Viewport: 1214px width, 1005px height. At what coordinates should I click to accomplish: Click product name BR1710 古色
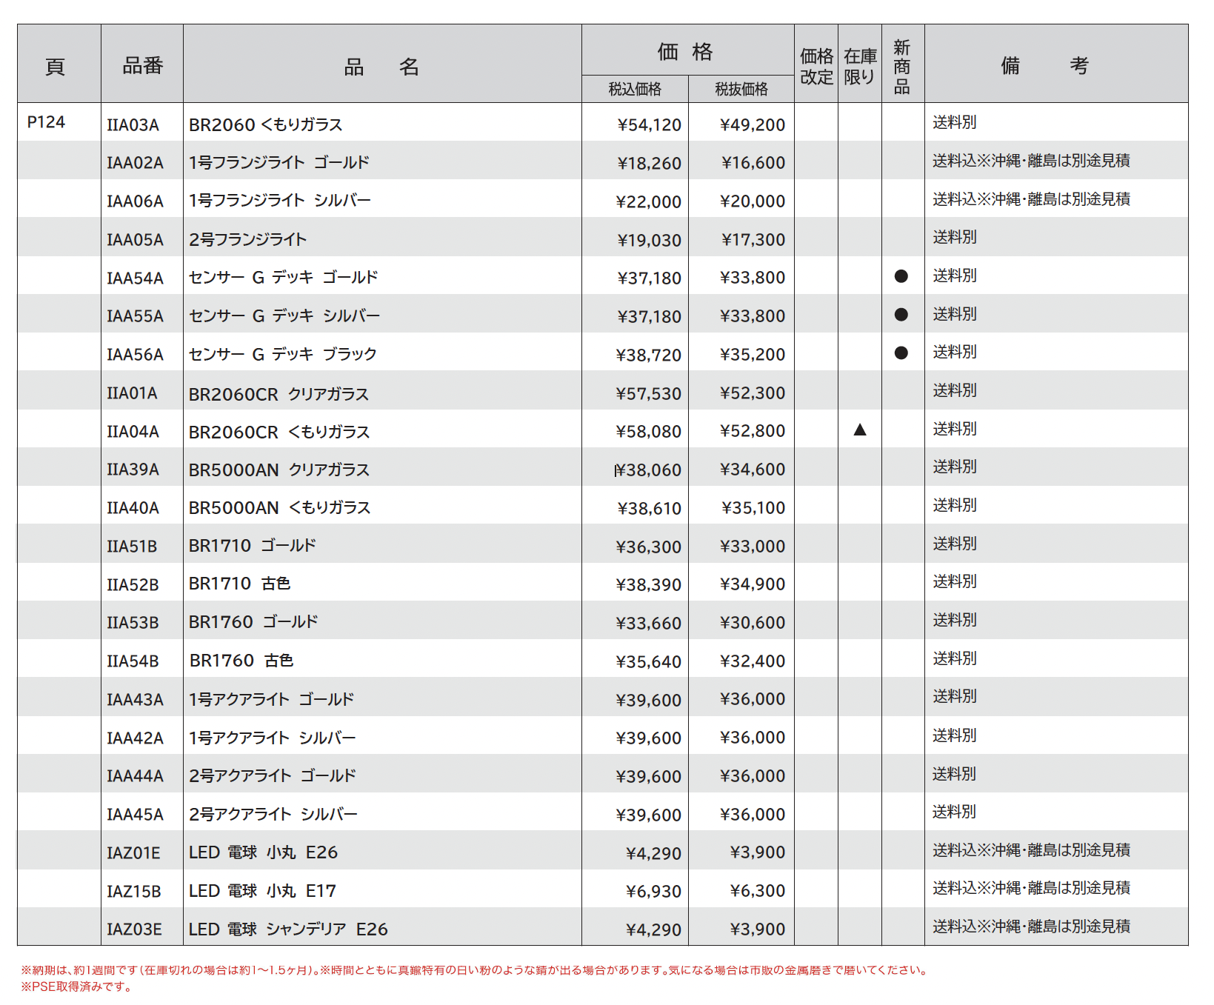point(239,584)
